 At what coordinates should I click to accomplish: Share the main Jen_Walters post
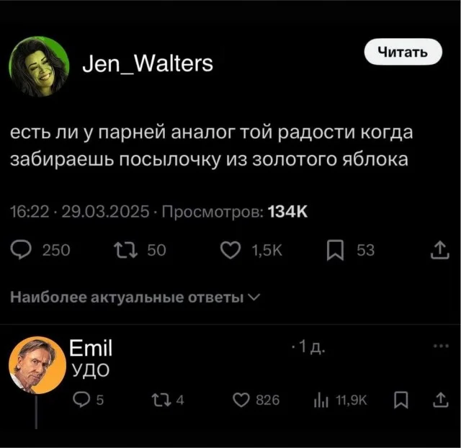click(440, 250)
